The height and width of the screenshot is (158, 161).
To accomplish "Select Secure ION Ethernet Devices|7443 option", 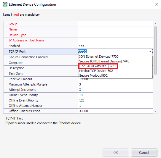I will pyautogui.click(x=116, y=61).
